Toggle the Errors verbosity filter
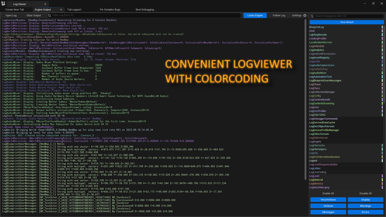This screenshot has width=386, height=217. pyautogui.click(x=365, y=212)
